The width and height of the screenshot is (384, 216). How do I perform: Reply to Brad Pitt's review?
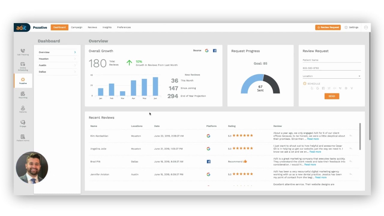[x=351, y=161]
